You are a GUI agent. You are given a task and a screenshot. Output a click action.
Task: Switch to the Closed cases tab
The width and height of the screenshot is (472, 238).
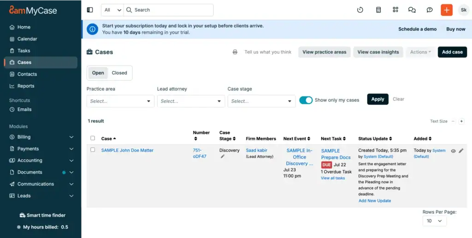click(x=119, y=73)
